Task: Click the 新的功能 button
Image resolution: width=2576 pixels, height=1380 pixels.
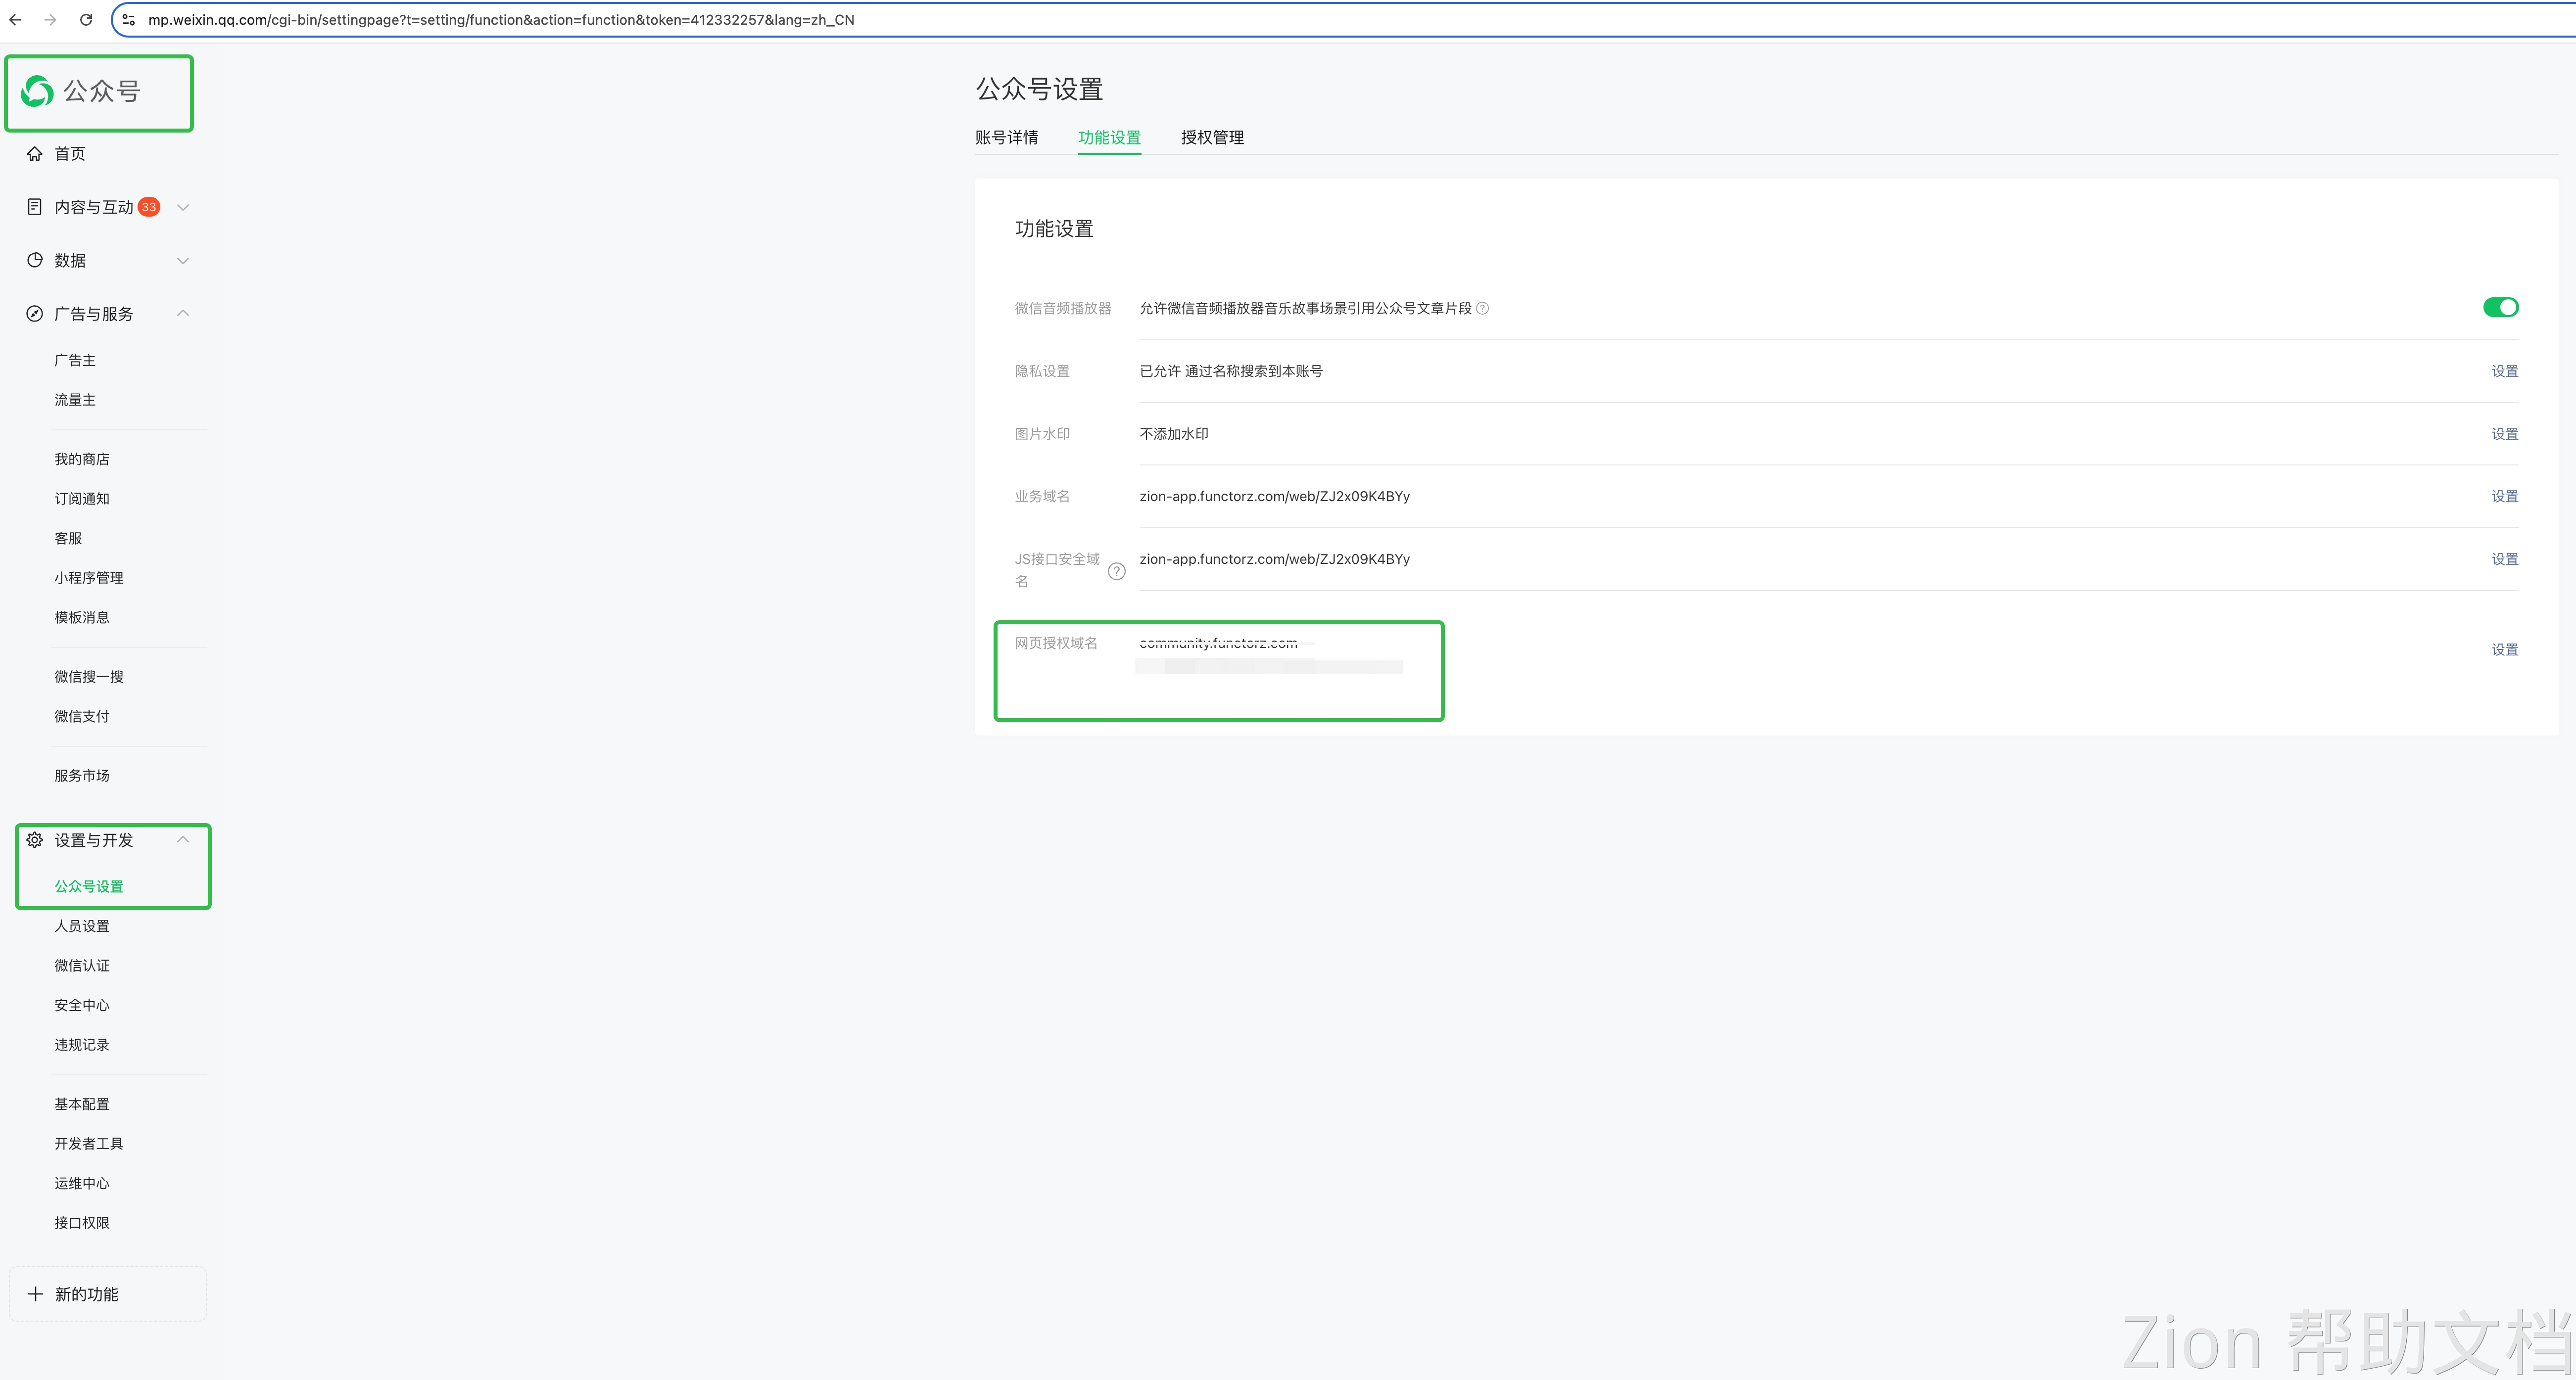Action: (x=108, y=1294)
